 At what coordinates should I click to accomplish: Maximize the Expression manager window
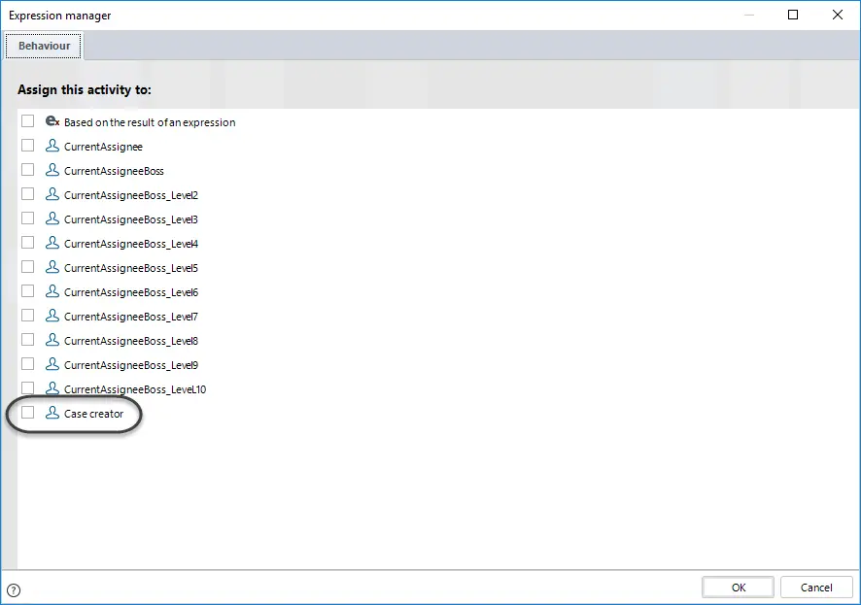(x=793, y=15)
